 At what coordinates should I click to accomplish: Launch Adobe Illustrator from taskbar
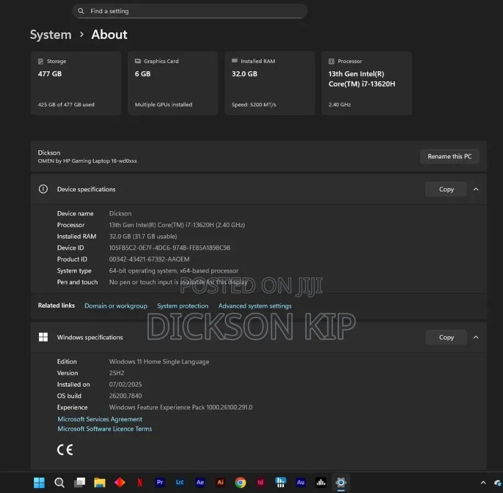221,483
